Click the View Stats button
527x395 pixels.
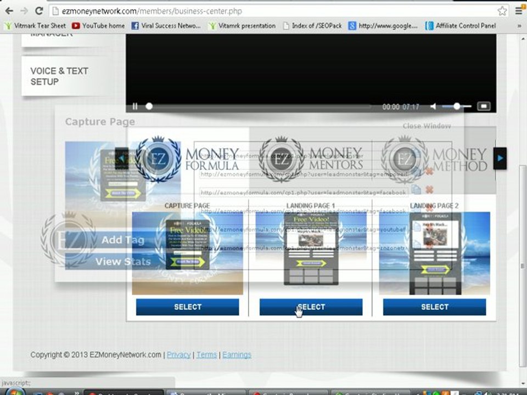click(x=123, y=261)
